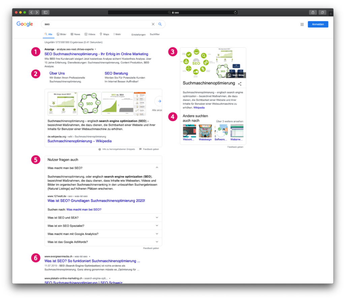Click Suchen nach: Was macht man bei SEO?
The width and height of the screenshot is (345, 299).
[x=84, y=210]
